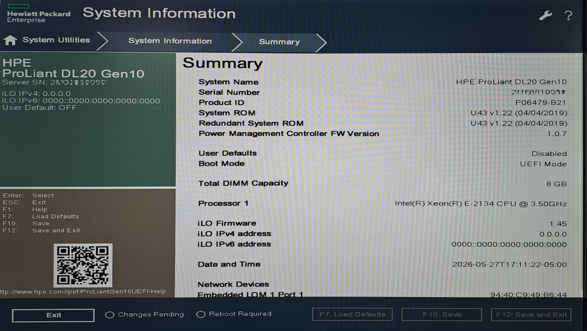
Task: Click the iLO Firmware value 1.45
Action: (x=558, y=224)
